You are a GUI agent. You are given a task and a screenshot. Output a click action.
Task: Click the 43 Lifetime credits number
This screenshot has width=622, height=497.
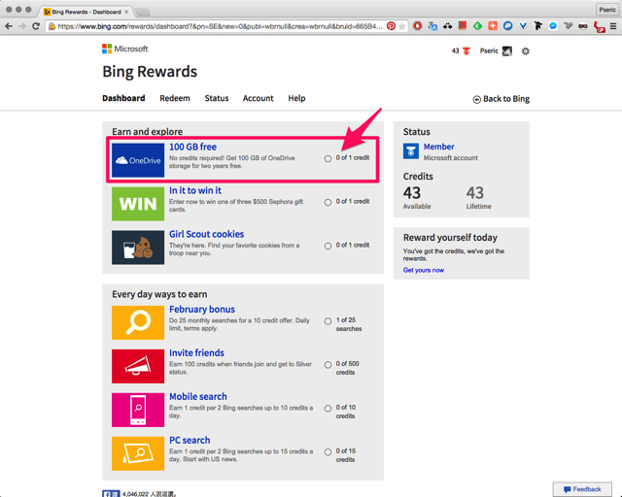[475, 193]
